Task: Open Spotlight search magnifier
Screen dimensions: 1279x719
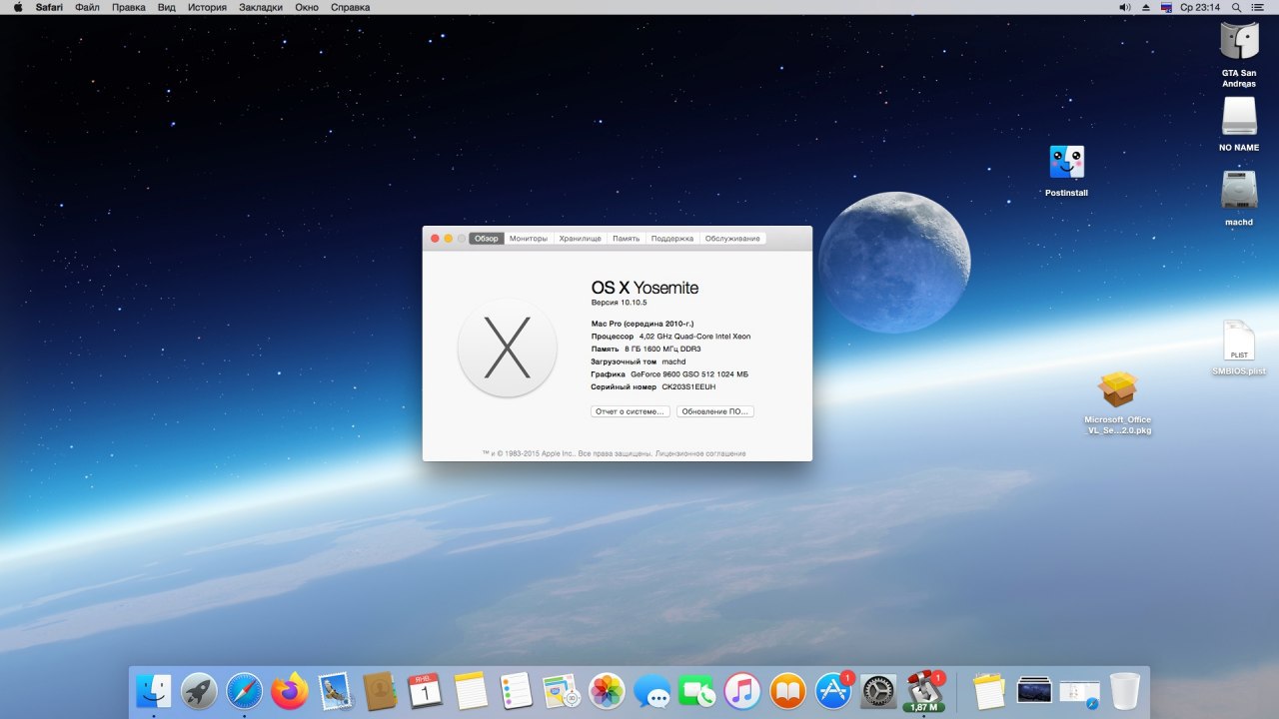Action: tap(1236, 7)
